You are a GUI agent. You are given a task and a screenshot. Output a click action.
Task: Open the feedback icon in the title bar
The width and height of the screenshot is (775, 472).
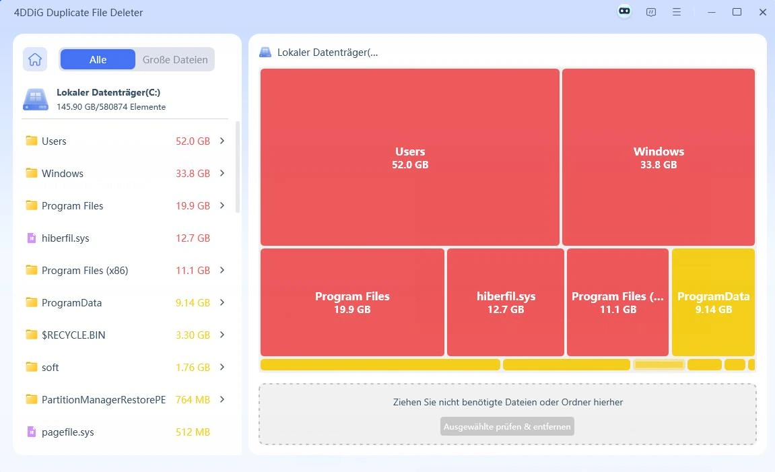tap(651, 12)
